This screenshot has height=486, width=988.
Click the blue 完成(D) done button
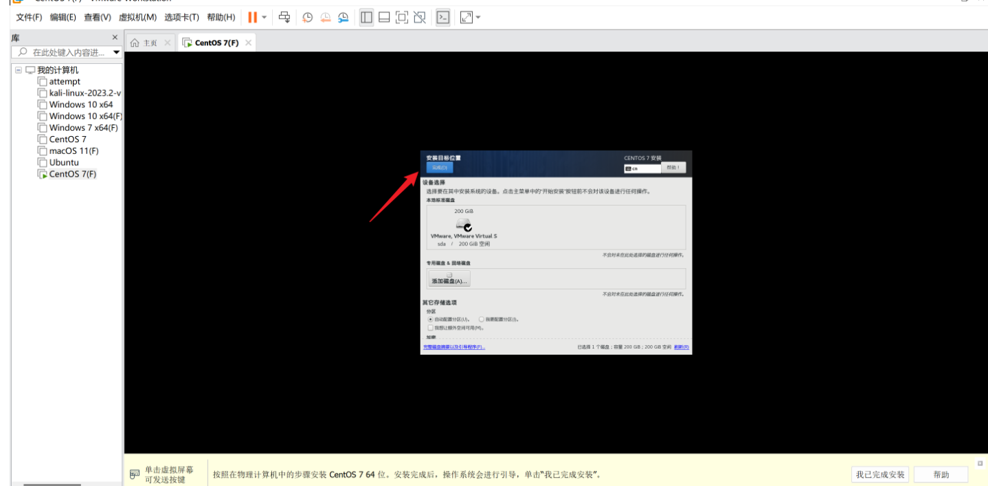(x=440, y=168)
